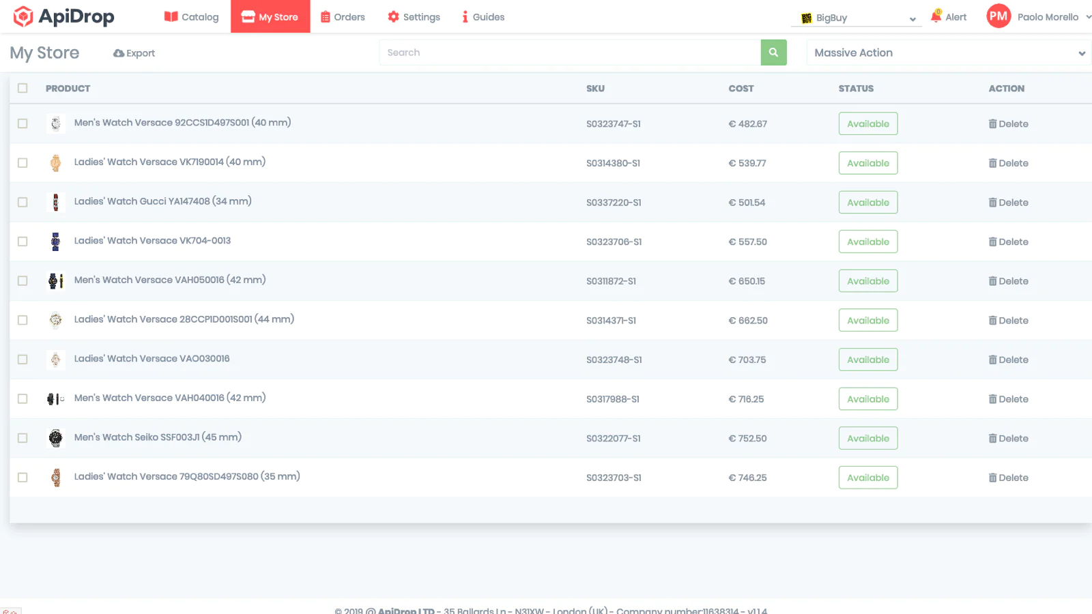Image resolution: width=1092 pixels, height=614 pixels.
Task: Click the PM user avatar
Action: pos(998,16)
